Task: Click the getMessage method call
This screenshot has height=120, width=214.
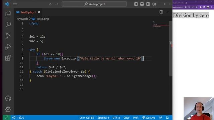Action: click(83, 76)
